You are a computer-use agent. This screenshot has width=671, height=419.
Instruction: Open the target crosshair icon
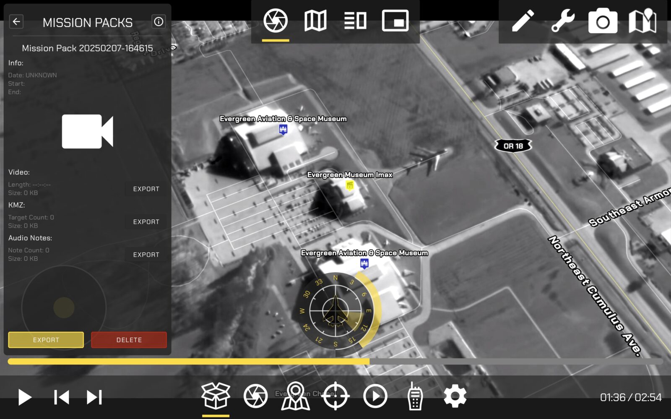click(x=336, y=396)
